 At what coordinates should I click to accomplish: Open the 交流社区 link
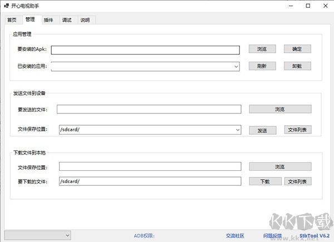(234, 236)
